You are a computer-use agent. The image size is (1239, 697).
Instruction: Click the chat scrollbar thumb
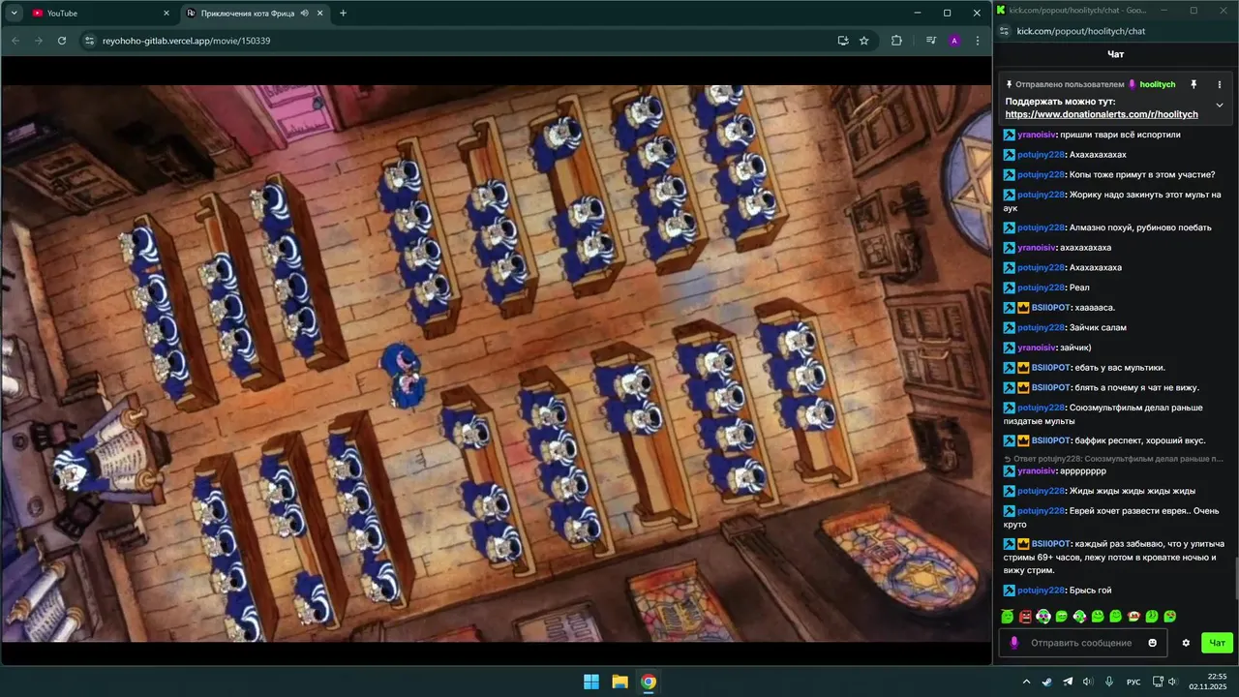click(x=1235, y=579)
